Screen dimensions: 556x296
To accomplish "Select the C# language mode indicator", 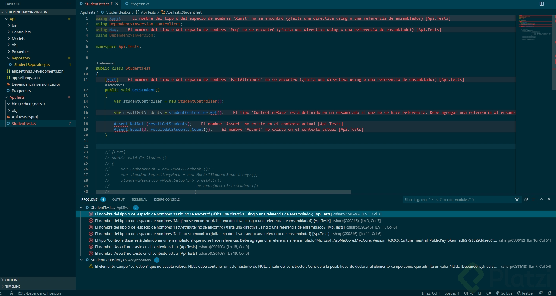I will (488, 293).
